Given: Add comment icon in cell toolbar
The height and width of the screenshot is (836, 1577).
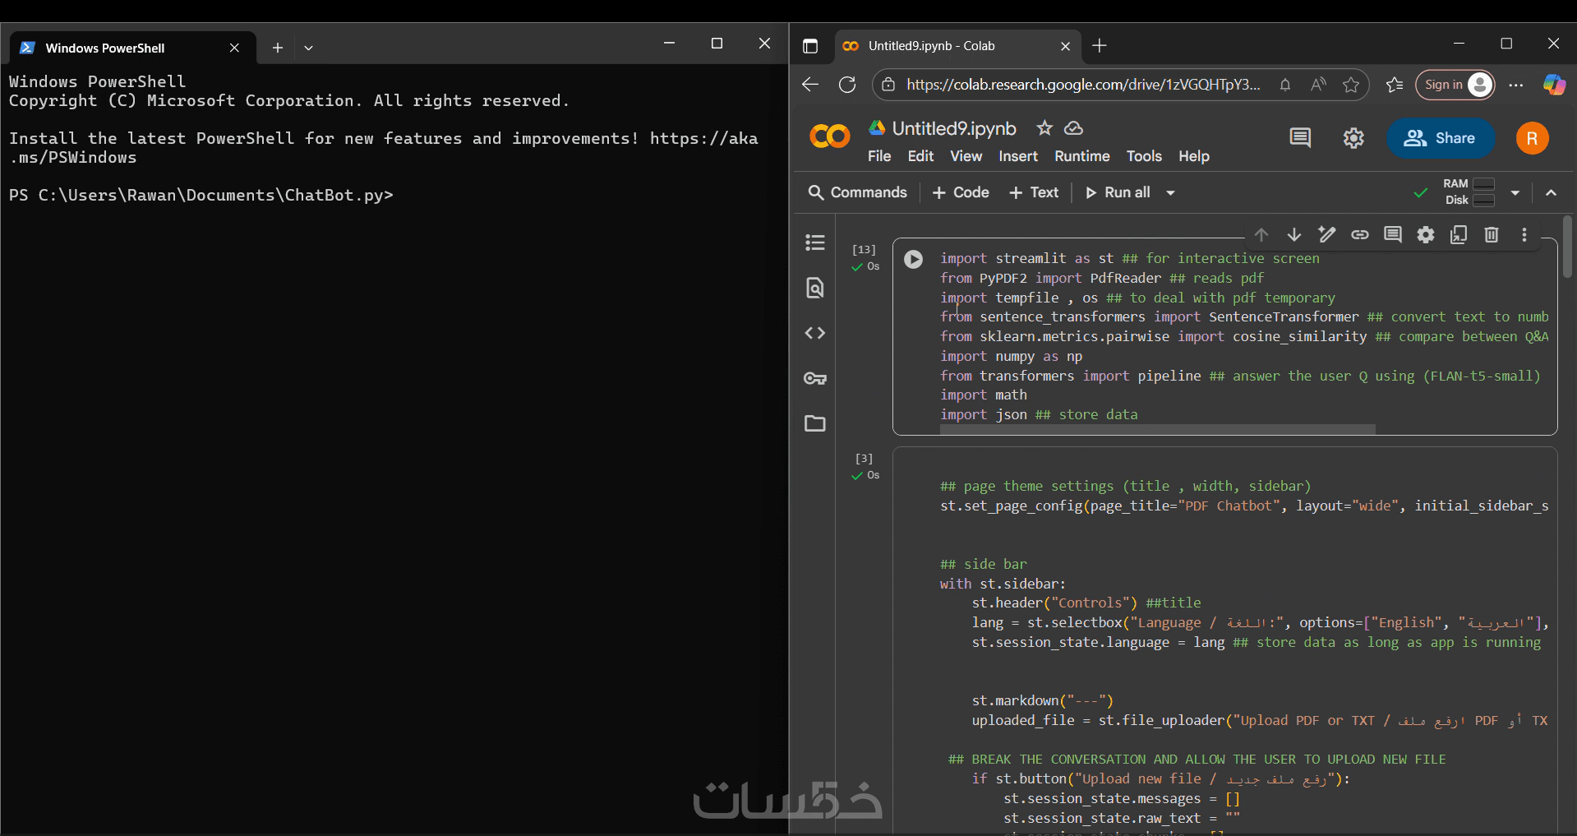Looking at the screenshot, I should pos(1393,235).
